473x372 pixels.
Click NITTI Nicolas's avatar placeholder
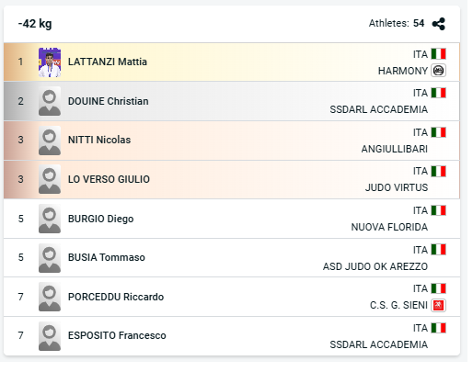tap(50, 141)
